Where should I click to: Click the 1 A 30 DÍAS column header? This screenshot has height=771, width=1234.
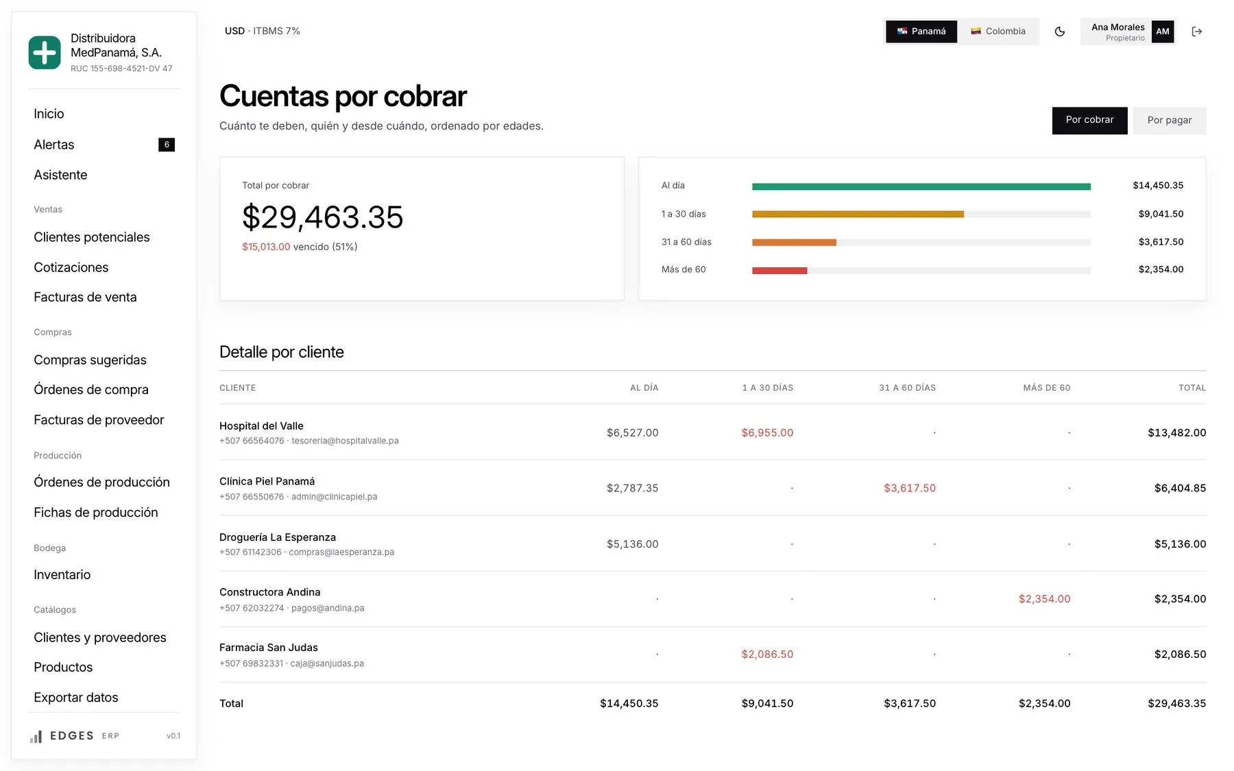tap(767, 388)
